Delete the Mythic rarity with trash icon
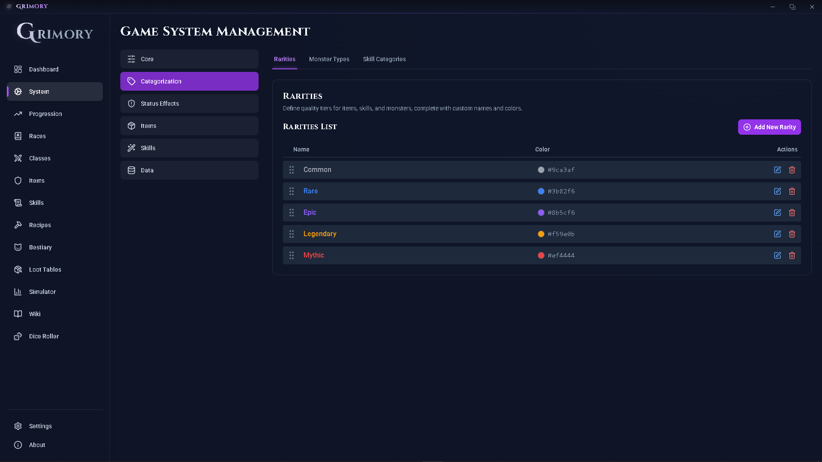 click(x=792, y=255)
